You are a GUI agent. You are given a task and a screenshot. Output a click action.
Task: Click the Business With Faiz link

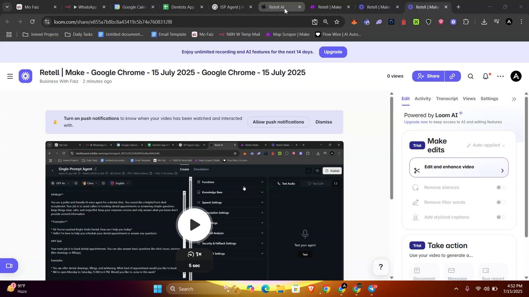click(x=59, y=81)
